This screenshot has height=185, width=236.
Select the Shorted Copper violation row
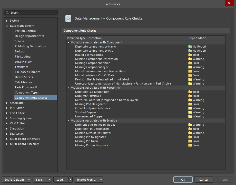(x=146, y=112)
